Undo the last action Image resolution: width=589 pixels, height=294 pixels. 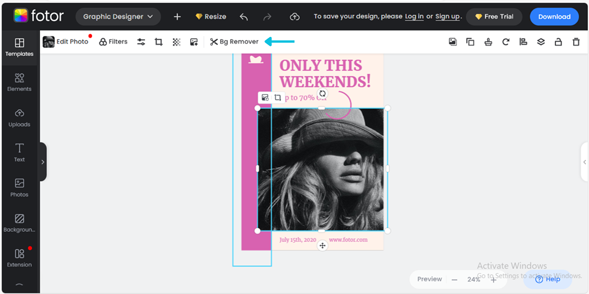click(244, 16)
